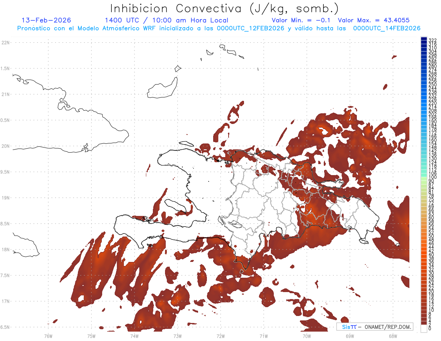The height and width of the screenshot is (341, 441).
Task: Click 'Pronóstico con el Modelo Atmósferico WRF' text
Action: (x=87, y=28)
